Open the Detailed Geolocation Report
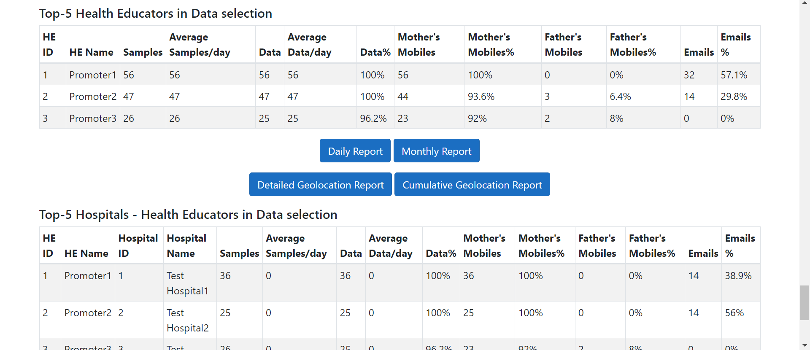This screenshot has height=350, width=810. tap(320, 185)
